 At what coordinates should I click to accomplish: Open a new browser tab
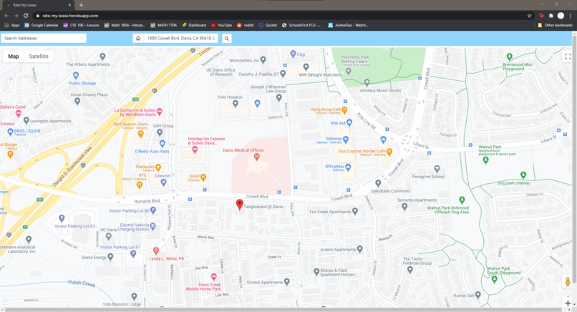tap(81, 5)
